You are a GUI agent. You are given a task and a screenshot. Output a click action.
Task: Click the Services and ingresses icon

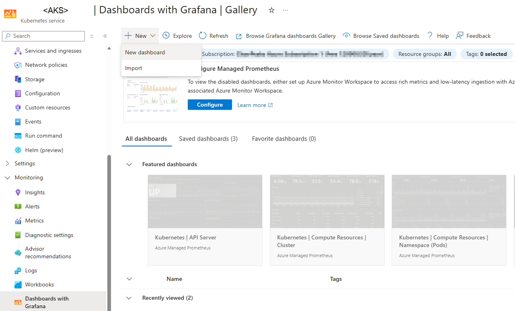[18, 51]
